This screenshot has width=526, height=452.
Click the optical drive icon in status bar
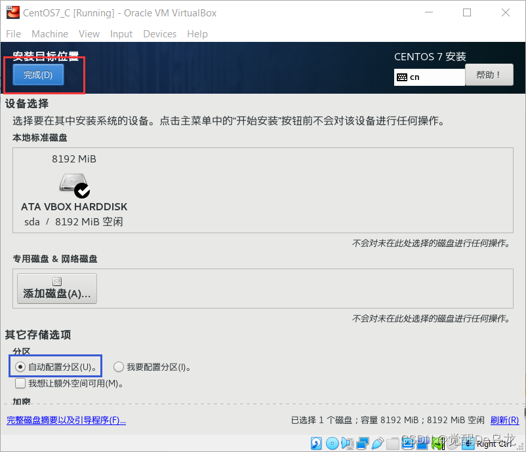pos(332,443)
